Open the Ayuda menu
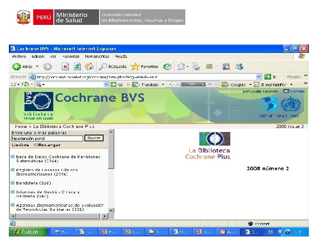The image size is (320, 240). click(x=121, y=56)
